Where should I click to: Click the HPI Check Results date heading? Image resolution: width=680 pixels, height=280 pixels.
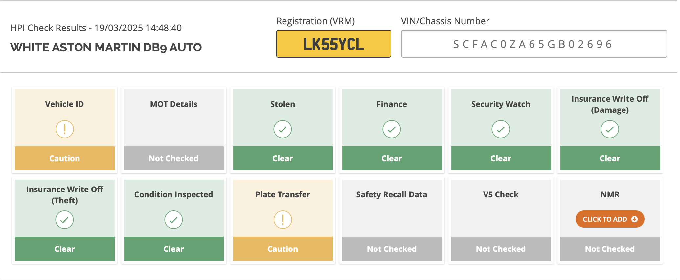click(x=96, y=28)
